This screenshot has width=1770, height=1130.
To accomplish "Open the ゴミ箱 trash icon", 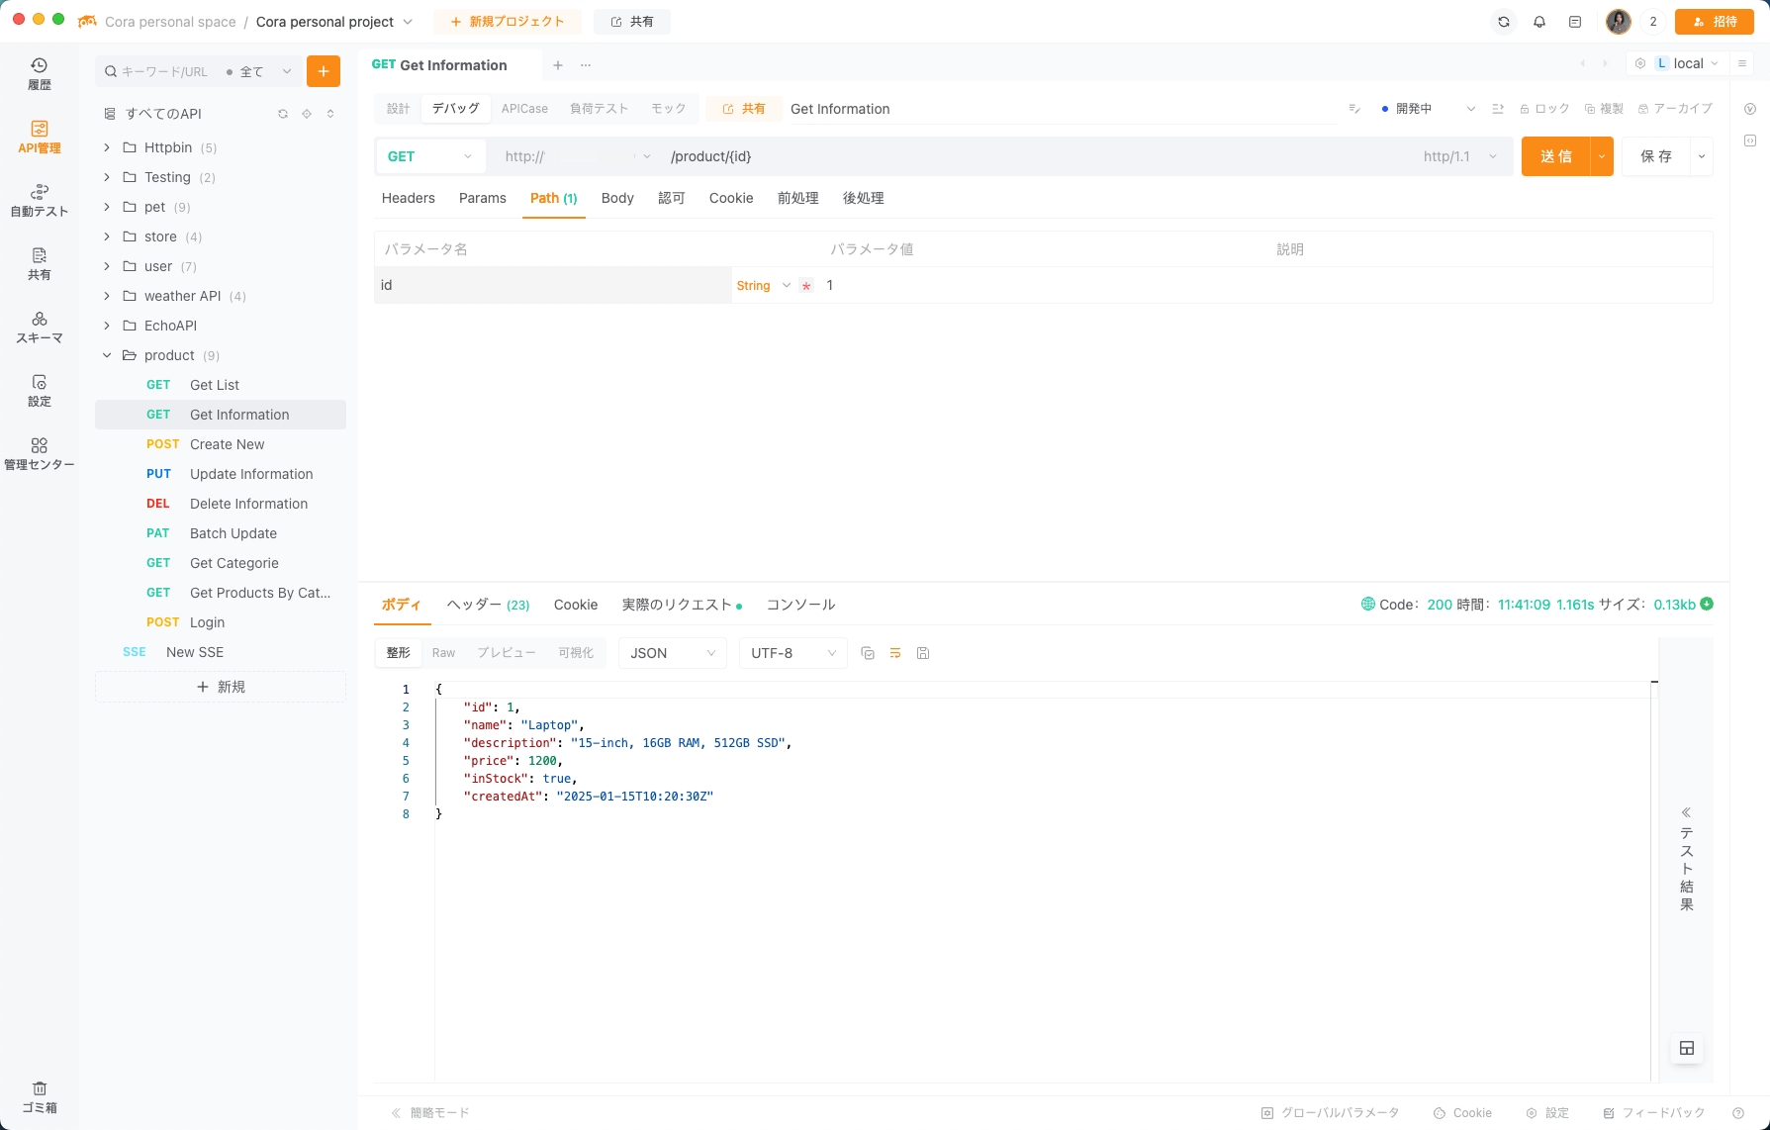I will (39, 1097).
